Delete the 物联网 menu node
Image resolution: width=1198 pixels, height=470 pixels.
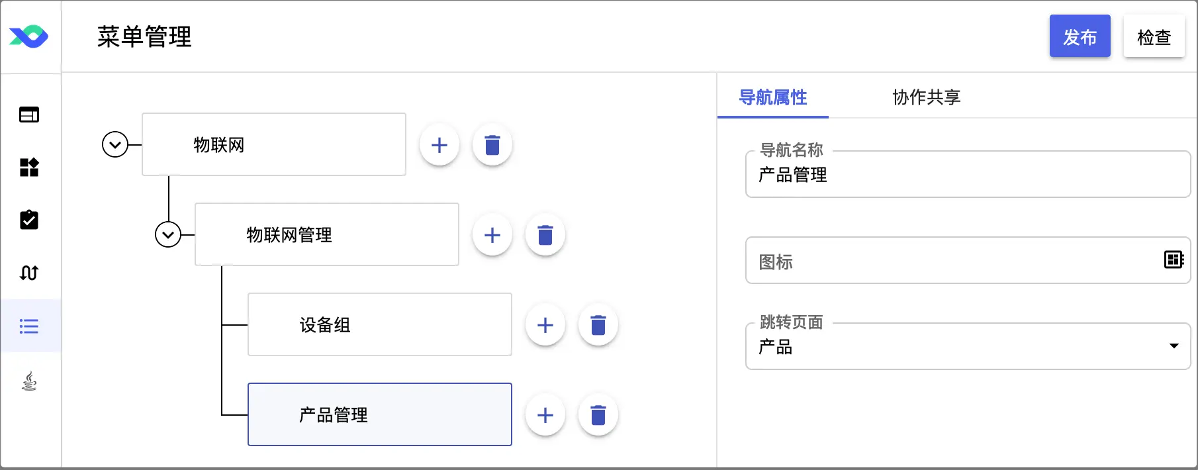tap(492, 145)
